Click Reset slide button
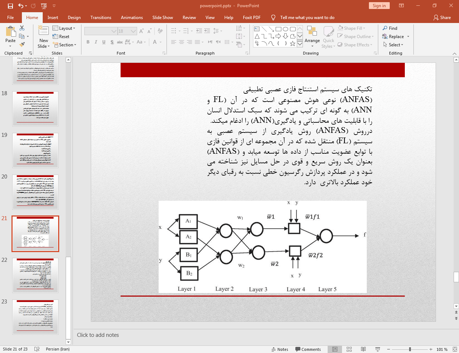The width and height of the screenshot is (459, 353). [x=61, y=36]
